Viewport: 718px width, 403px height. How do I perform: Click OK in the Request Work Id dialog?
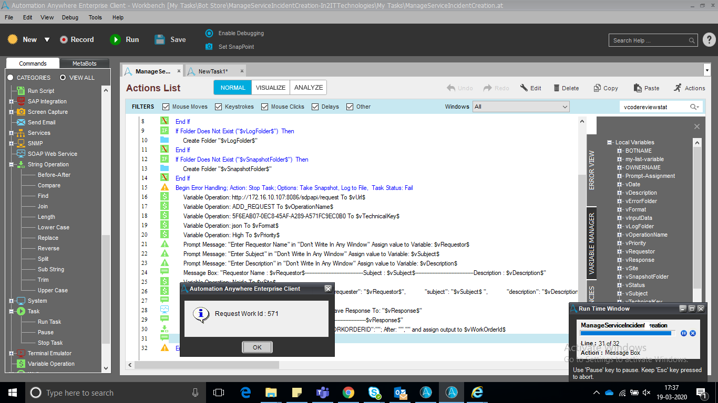[x=257, y=347]
